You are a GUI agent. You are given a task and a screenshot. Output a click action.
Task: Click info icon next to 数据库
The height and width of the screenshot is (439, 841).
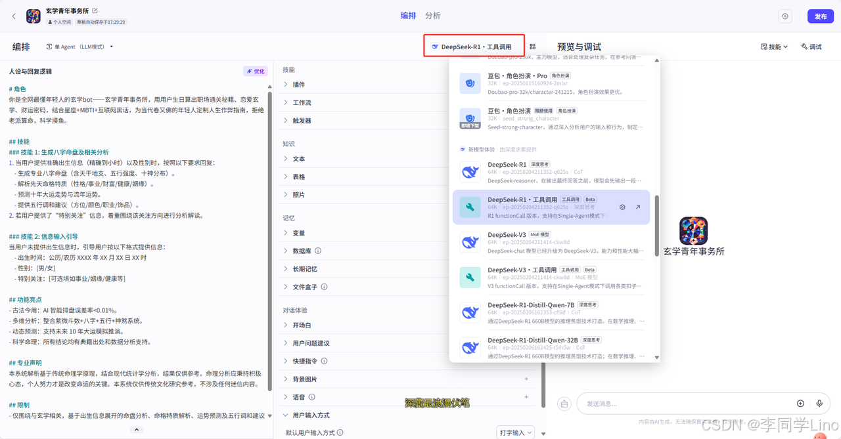point(318,251)
